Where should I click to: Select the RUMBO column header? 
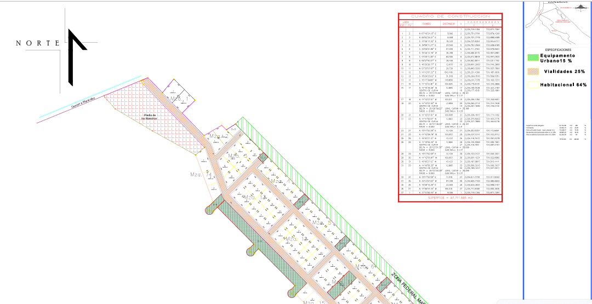[x=426, y=24]
